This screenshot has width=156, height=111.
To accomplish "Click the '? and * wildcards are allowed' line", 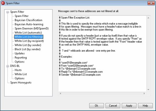I will pos(87,51).
